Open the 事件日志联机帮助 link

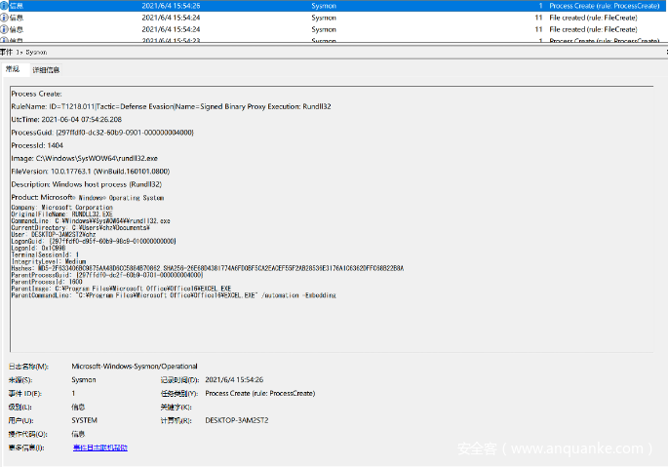click(x=99, y=448)
